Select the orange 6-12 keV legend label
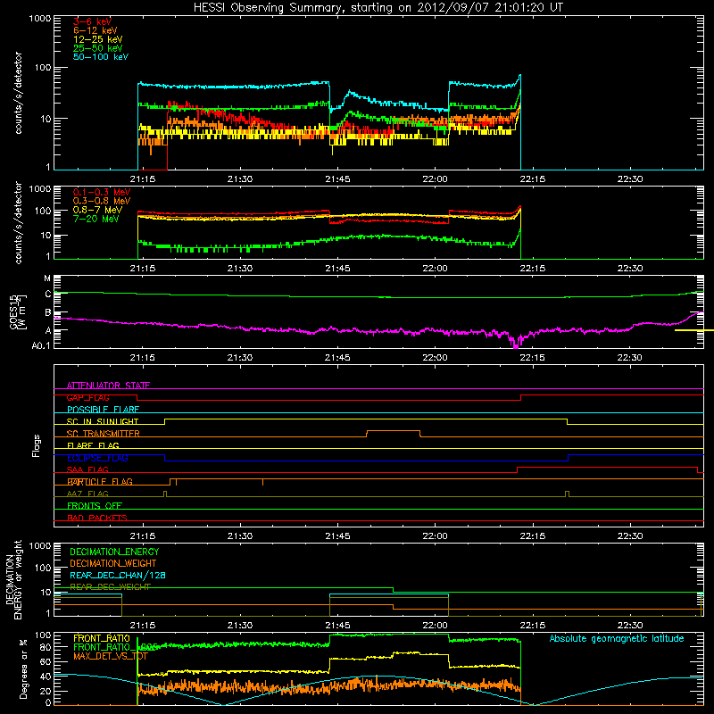This screenshot has height=714, width=714. coord(95,30)
